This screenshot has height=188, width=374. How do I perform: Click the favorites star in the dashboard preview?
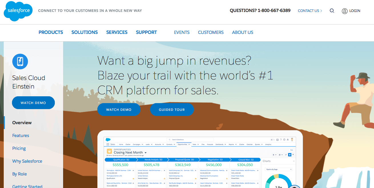(x=272, y=140)
